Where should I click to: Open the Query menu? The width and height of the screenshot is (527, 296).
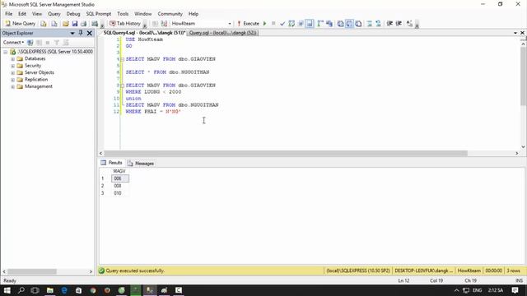pos(54,14)
